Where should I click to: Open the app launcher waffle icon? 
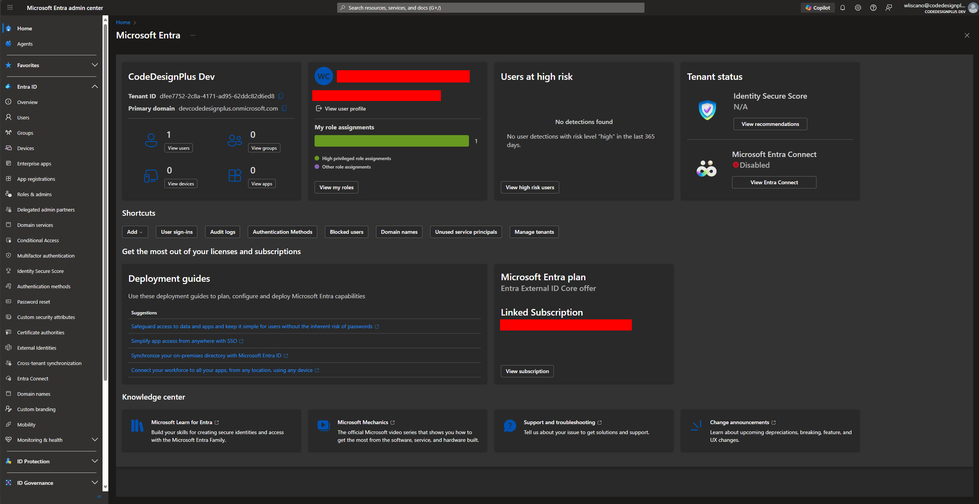10,8
